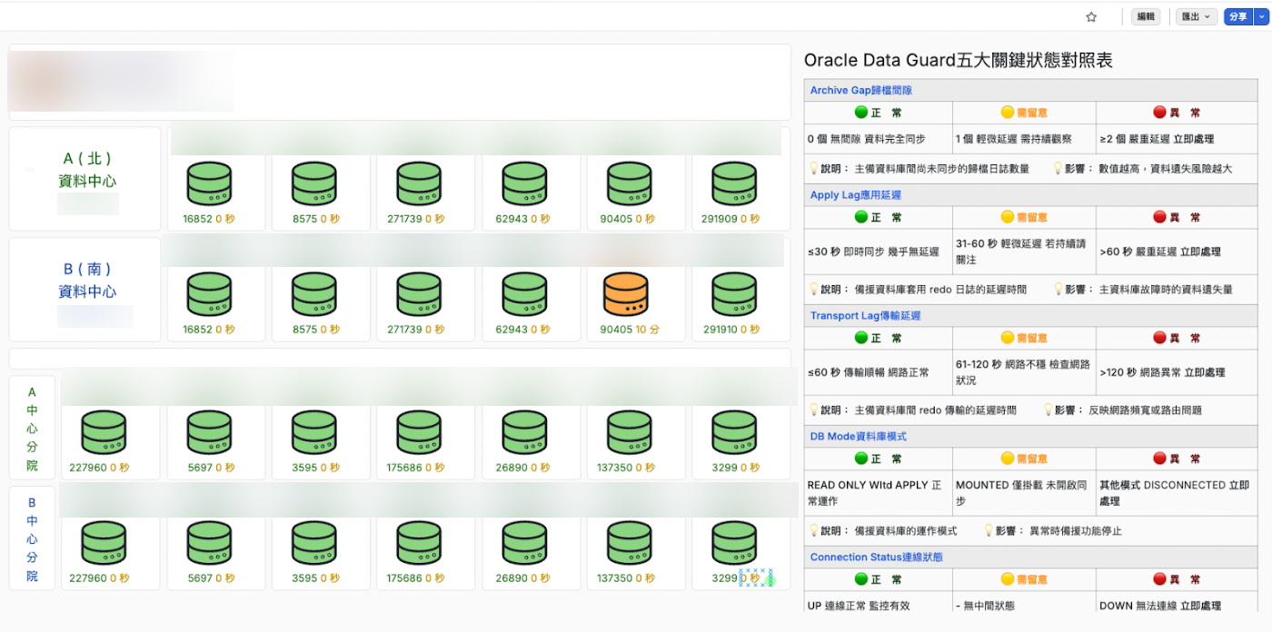Screen dimensions: 1272x632
Task: Click database icon 175686 in A中心分院 row
Action: click(x=419, y=433)
